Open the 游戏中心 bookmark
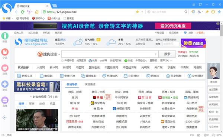The width and height of the screenshot is (223, 137). pyautogui.click(x=38, y=18)
